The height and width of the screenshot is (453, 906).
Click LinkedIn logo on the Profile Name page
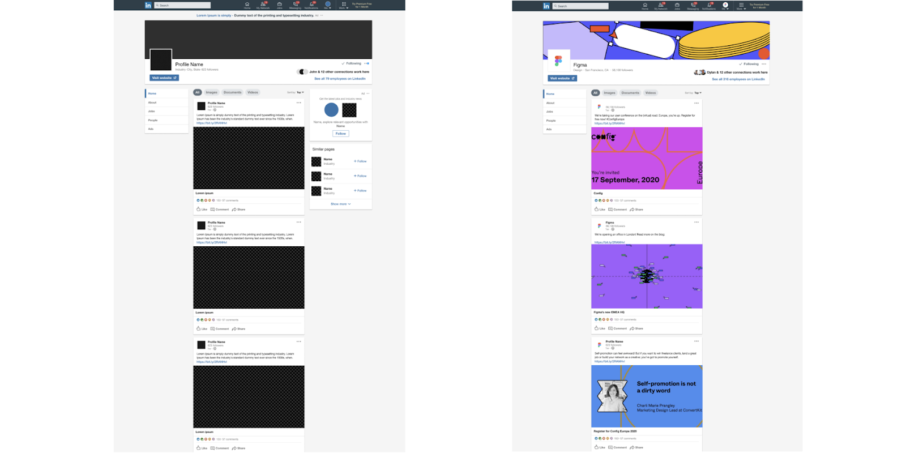click(x=148, y=5)
